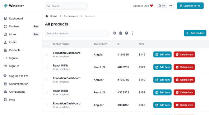Delete item for product #194356

point(184,80)
